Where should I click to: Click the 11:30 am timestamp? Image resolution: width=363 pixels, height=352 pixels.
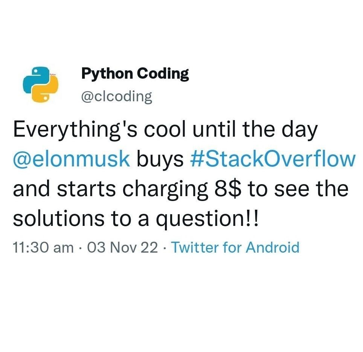(43, 247)
